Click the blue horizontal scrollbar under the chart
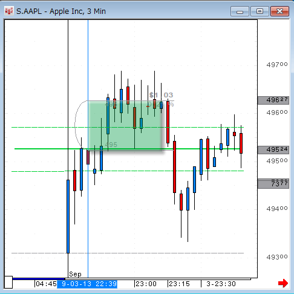 (39, 279)
